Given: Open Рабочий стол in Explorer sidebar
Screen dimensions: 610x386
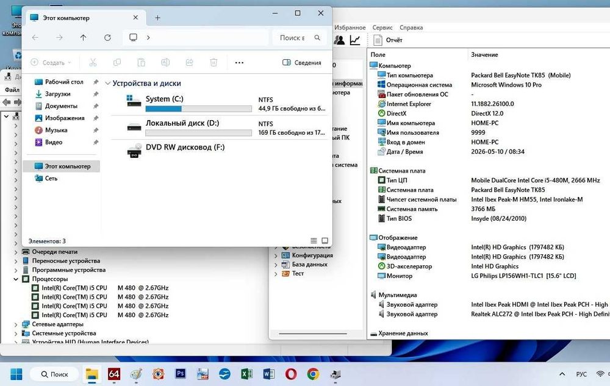Looking at the screenshot, I should click(64, 82).
